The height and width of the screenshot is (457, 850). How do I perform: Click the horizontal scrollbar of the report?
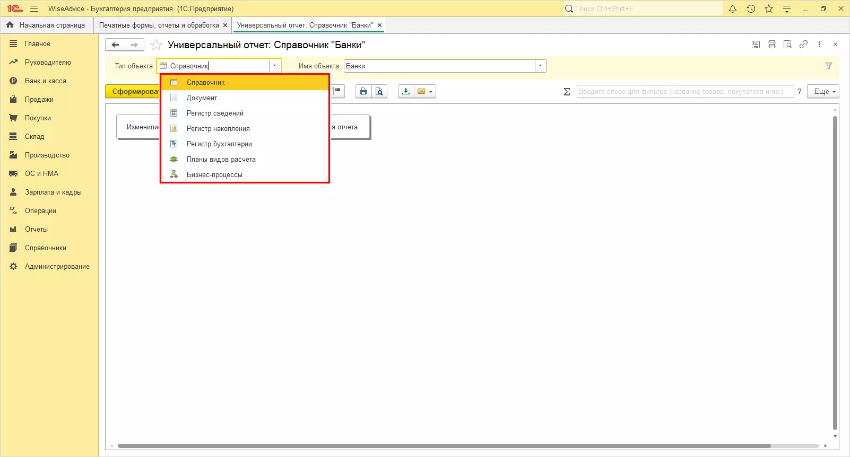(x=444, y=446)
